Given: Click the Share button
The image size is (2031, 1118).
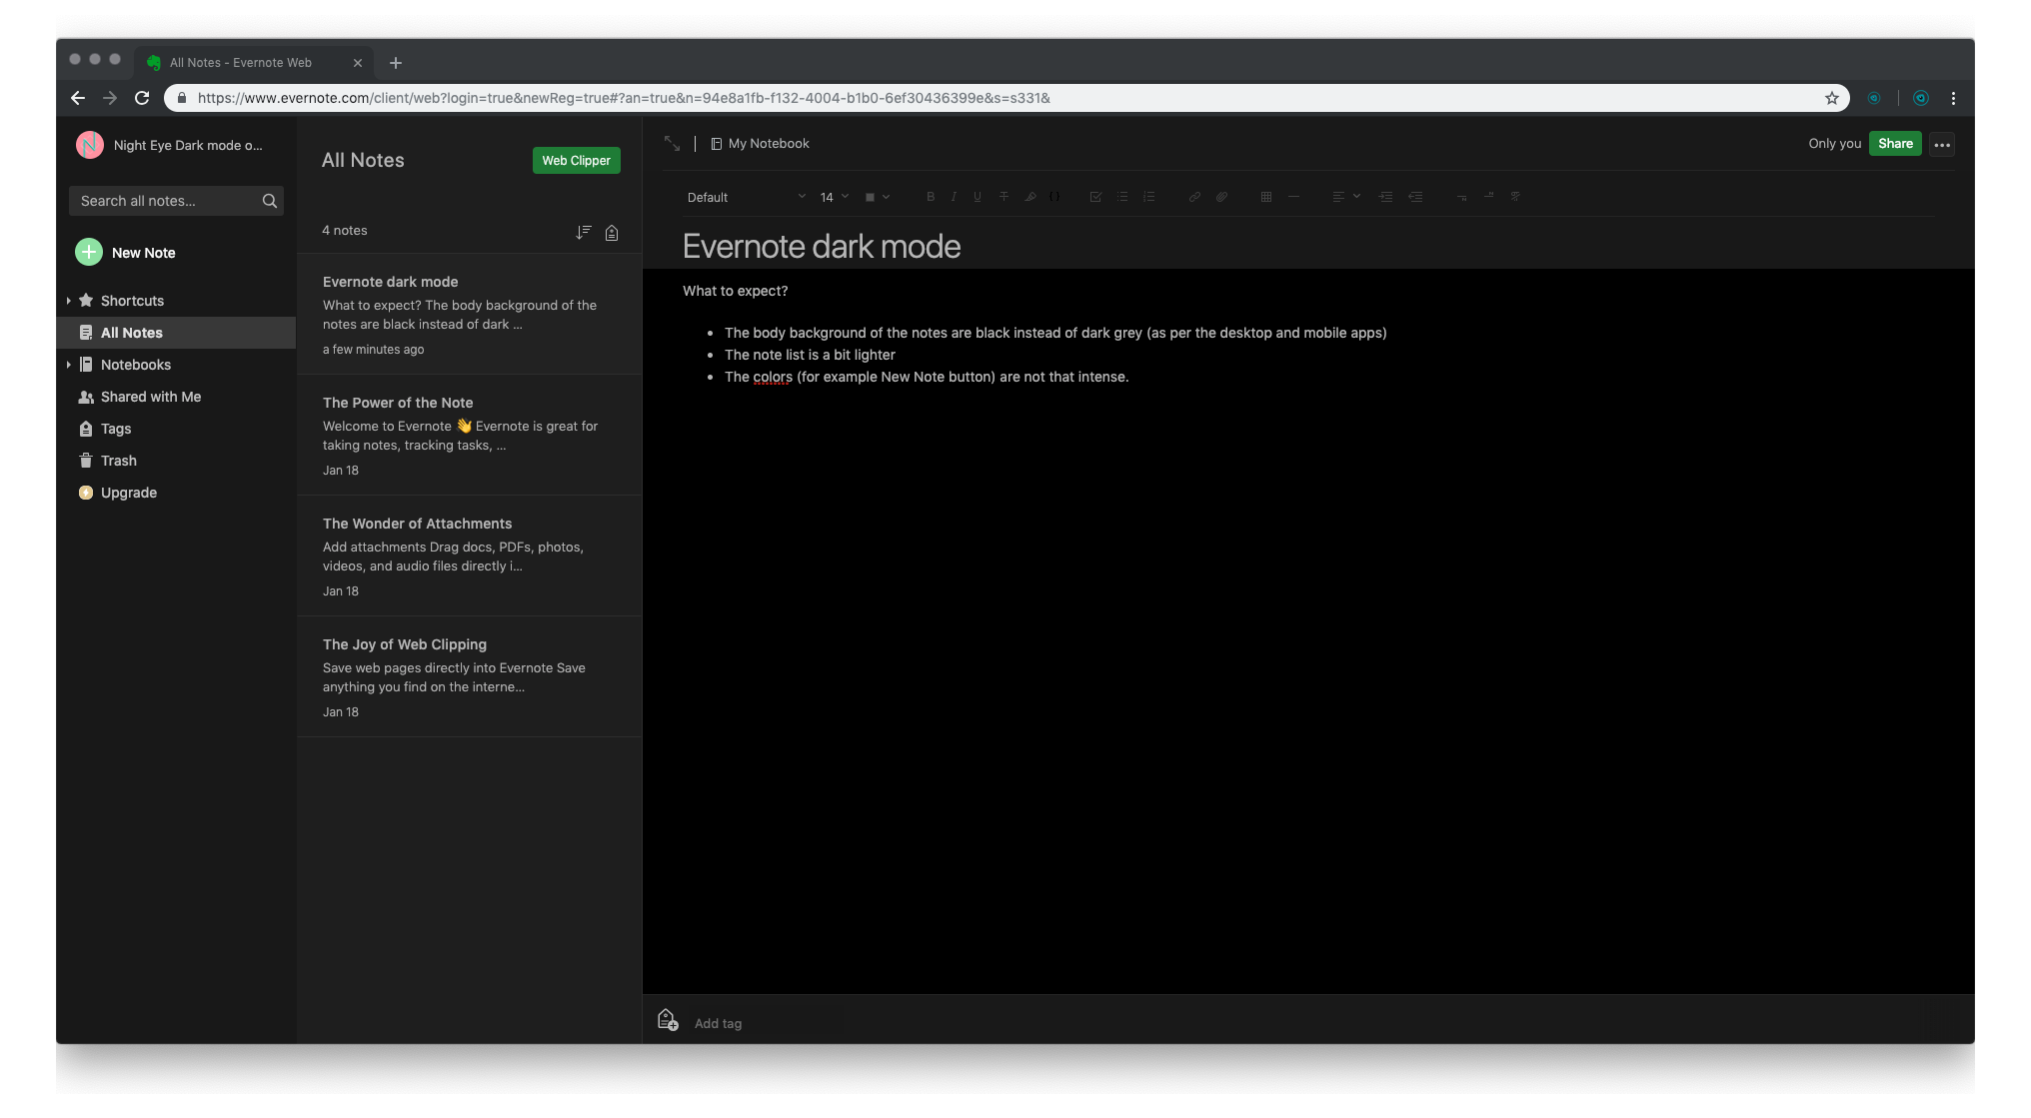Looking at the screenshot, I should point(1895,144).
